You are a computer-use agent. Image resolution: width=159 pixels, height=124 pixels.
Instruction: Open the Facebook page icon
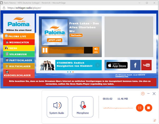(x=135, y=65)
